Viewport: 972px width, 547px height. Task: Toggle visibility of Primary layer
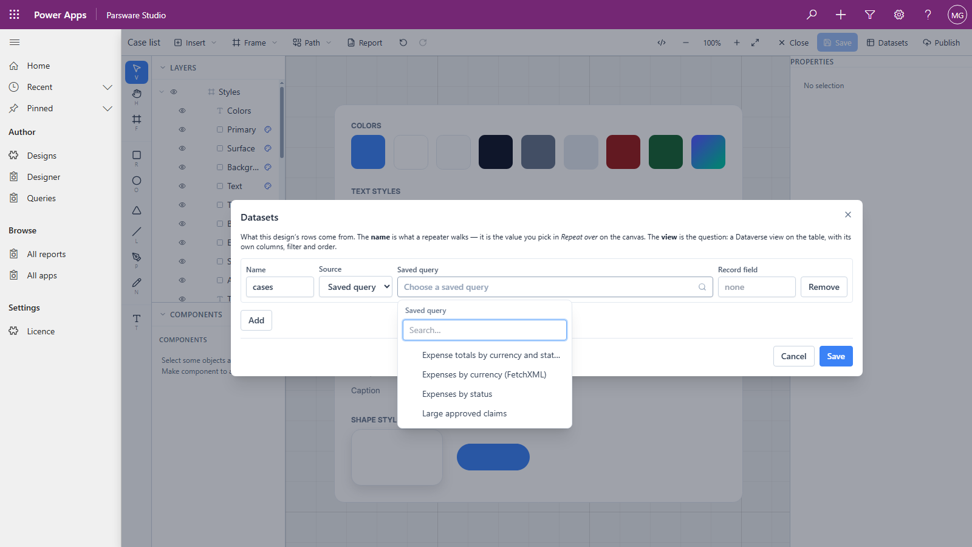pos(182,129)
